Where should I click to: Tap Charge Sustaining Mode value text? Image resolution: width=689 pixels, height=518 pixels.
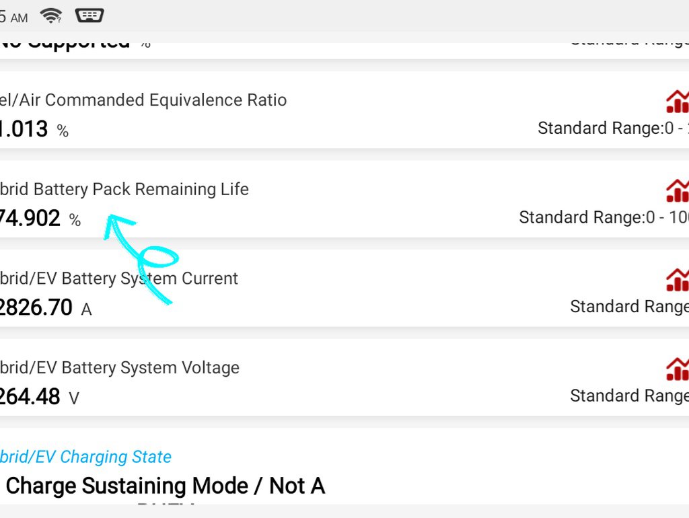[166, 486]
